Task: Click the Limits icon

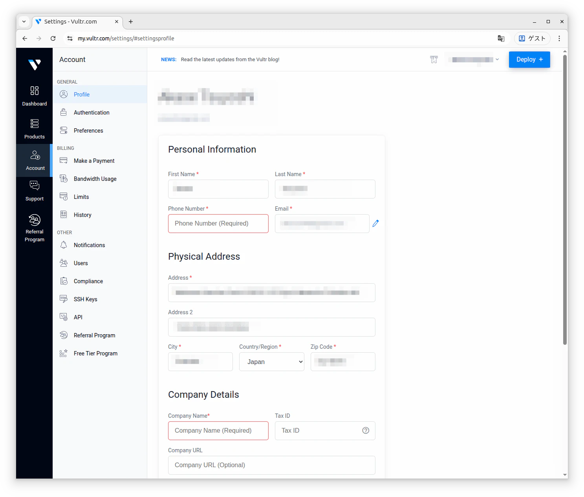Action: tap(64, 197)
